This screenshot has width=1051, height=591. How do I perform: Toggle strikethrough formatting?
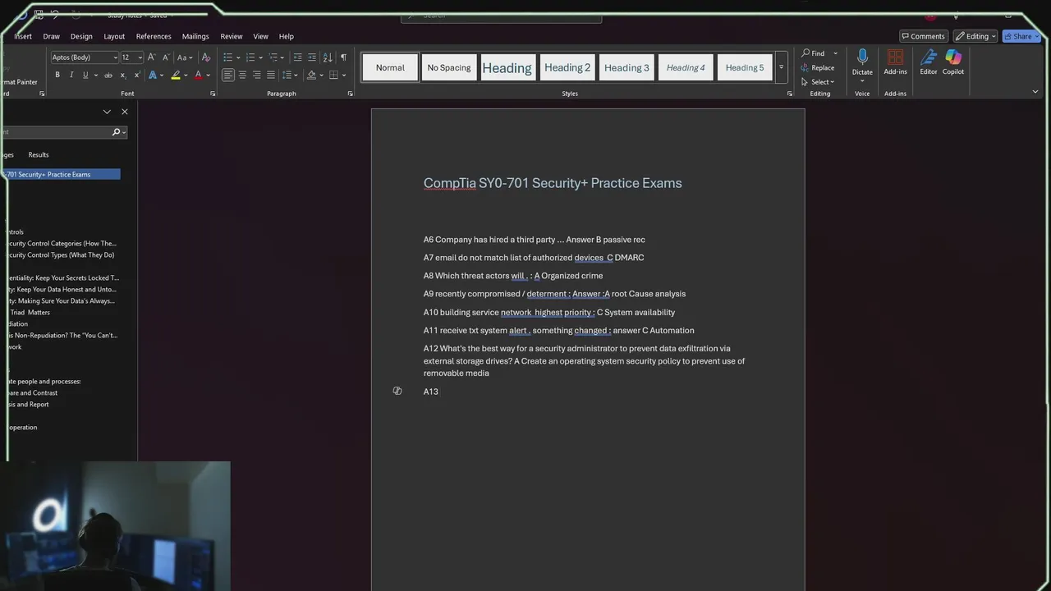pos(108,75)
